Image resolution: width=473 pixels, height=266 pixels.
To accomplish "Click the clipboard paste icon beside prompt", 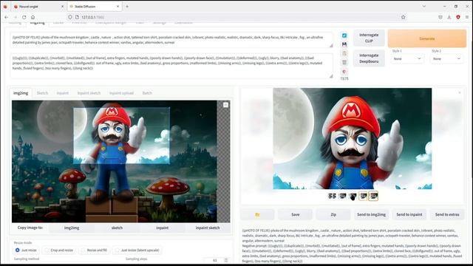I will click(x=344, y=53).
